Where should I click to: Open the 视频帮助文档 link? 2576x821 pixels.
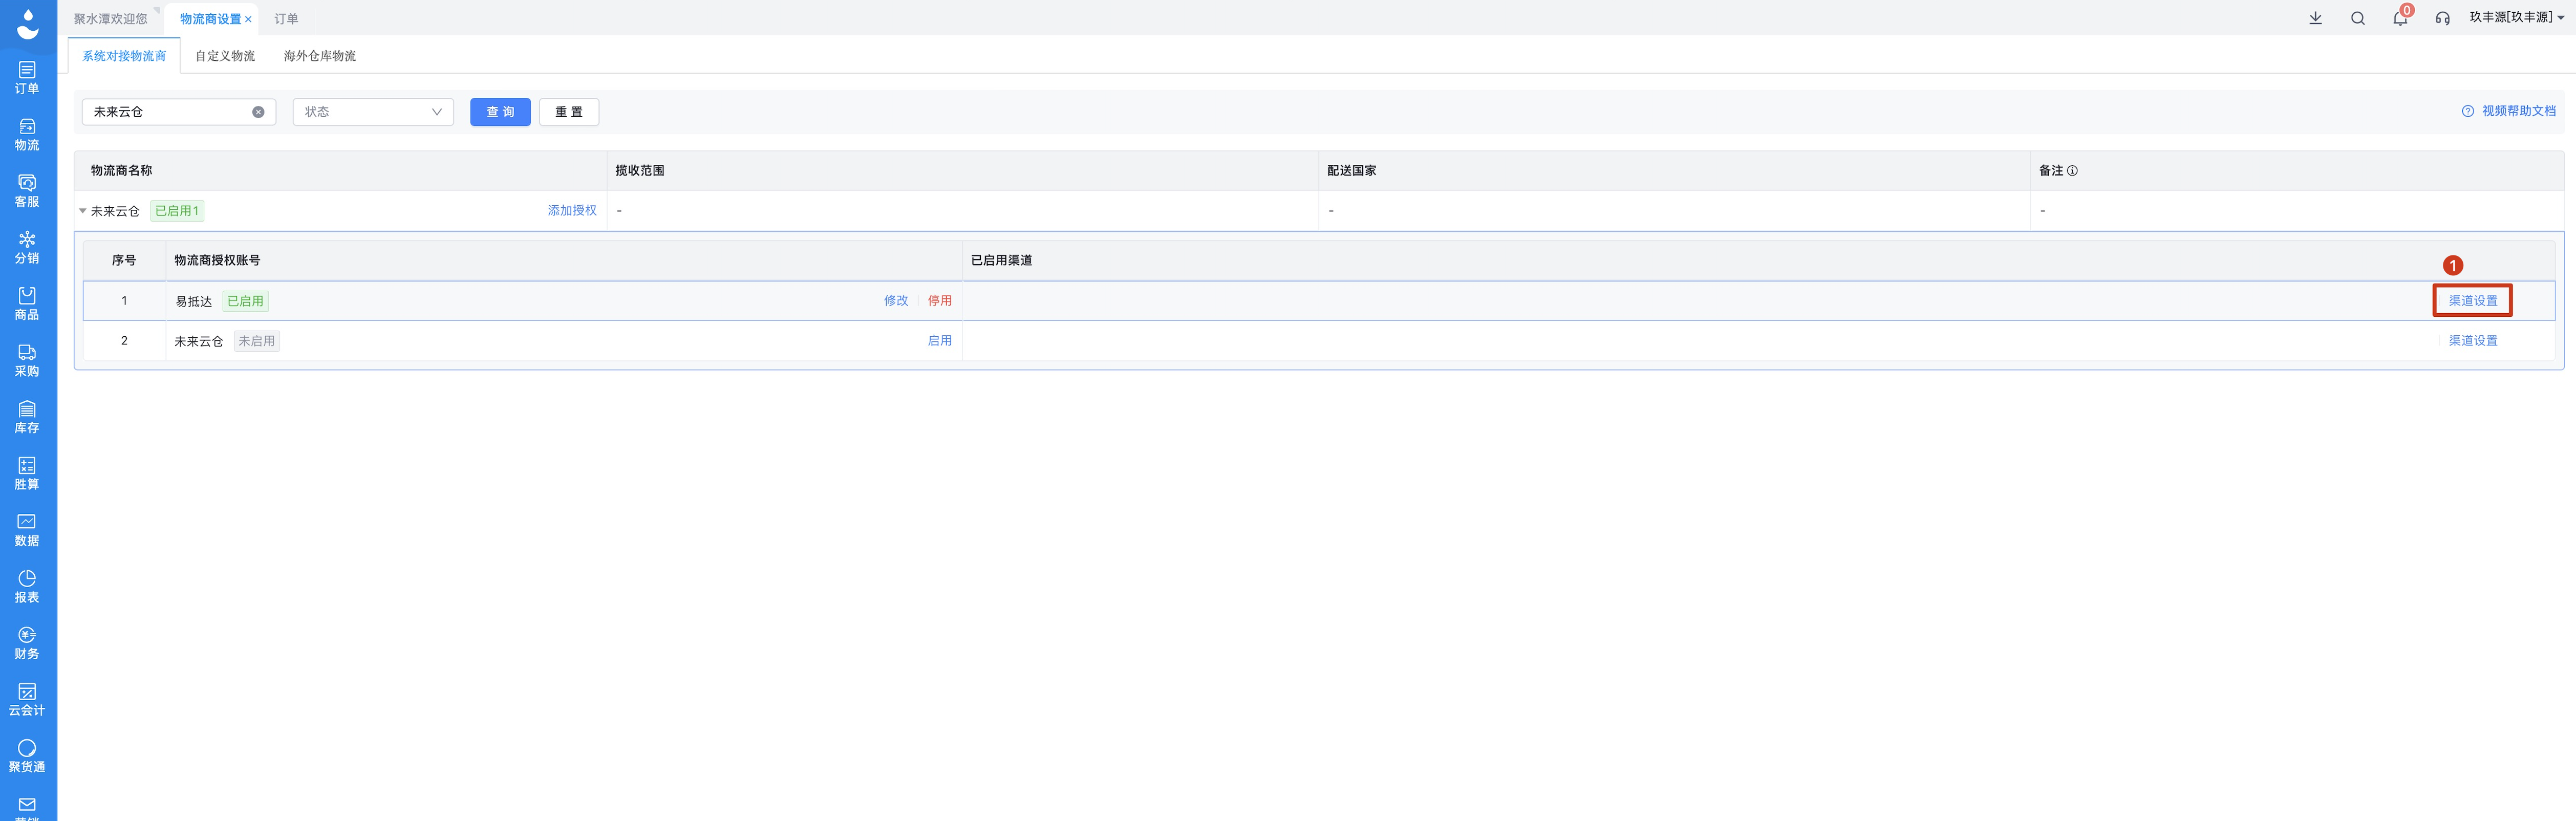click(2508, 111)
